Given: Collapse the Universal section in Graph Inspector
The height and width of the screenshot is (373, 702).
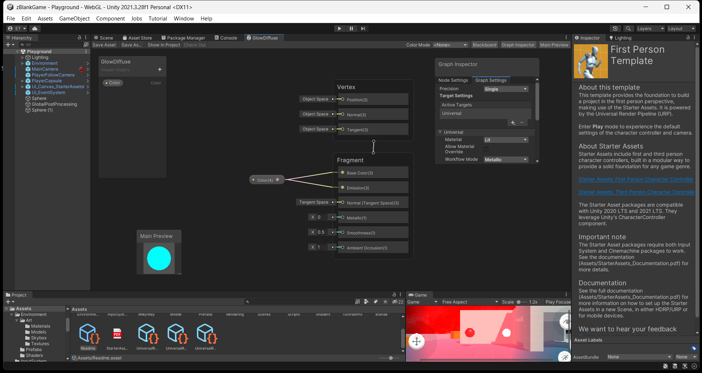Looking at the screenshot, I should pos(440,132).
